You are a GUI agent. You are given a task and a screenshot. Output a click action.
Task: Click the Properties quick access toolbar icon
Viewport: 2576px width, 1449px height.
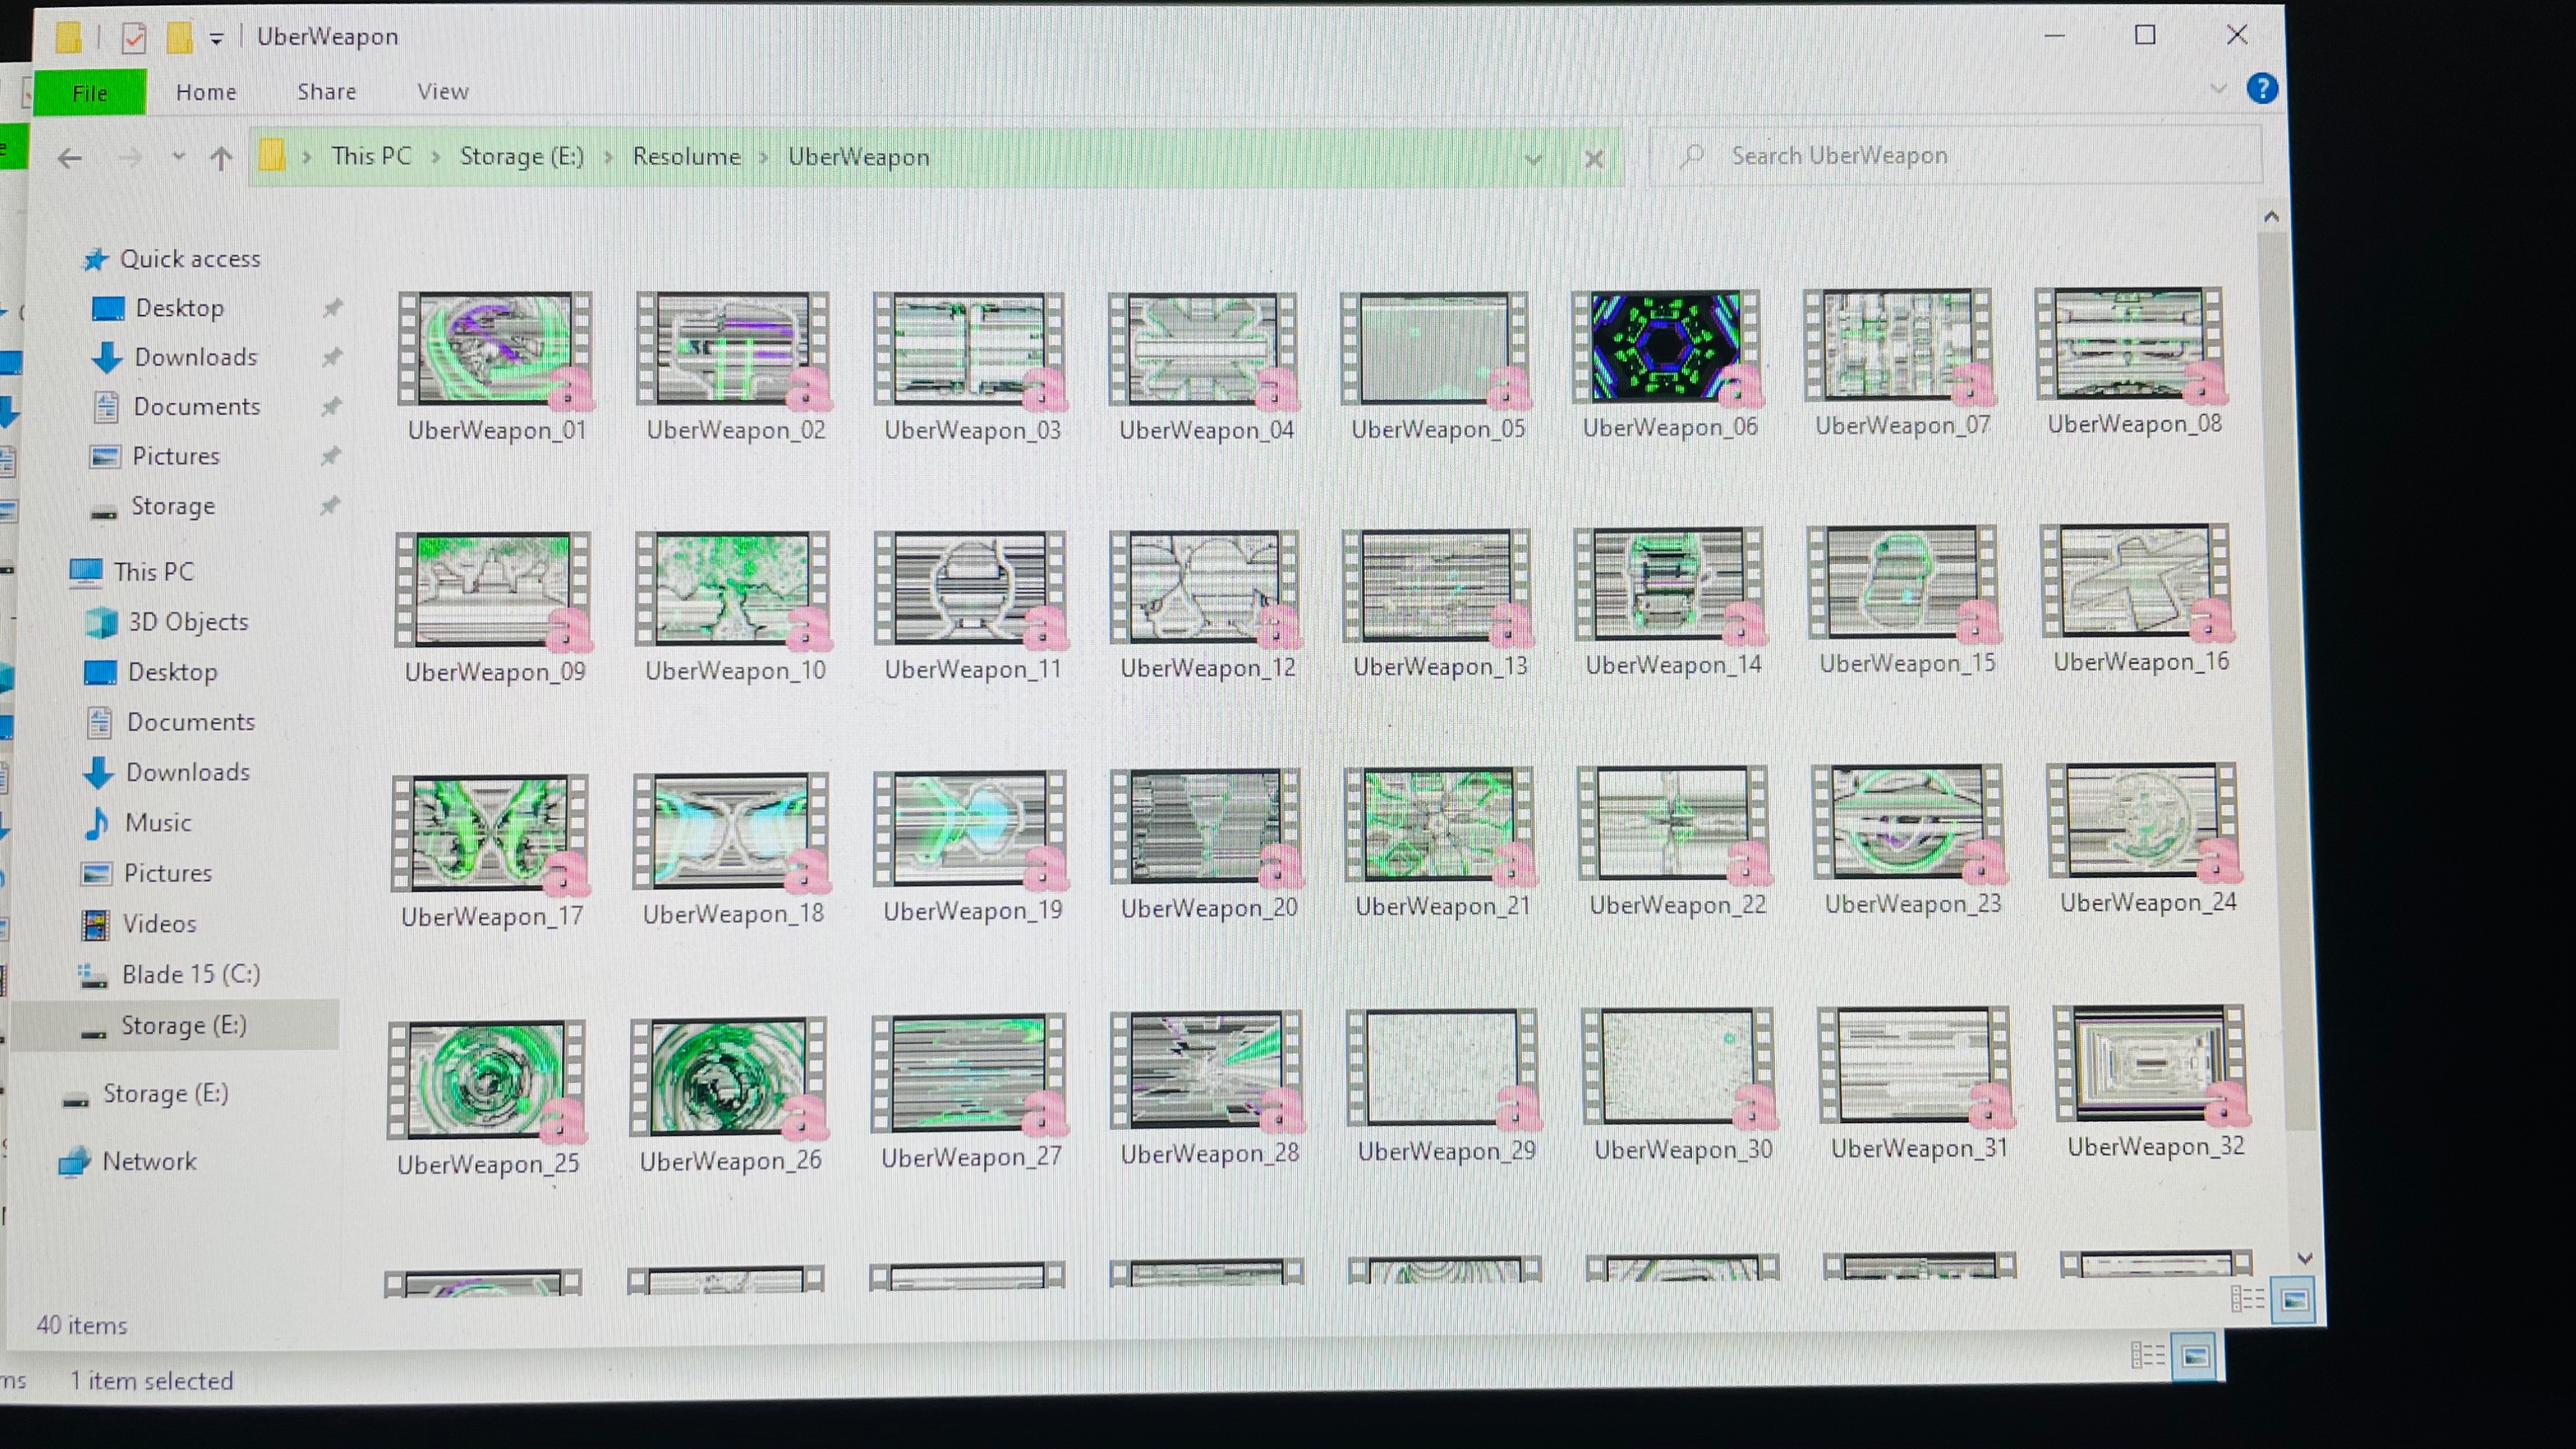(133, 38)
